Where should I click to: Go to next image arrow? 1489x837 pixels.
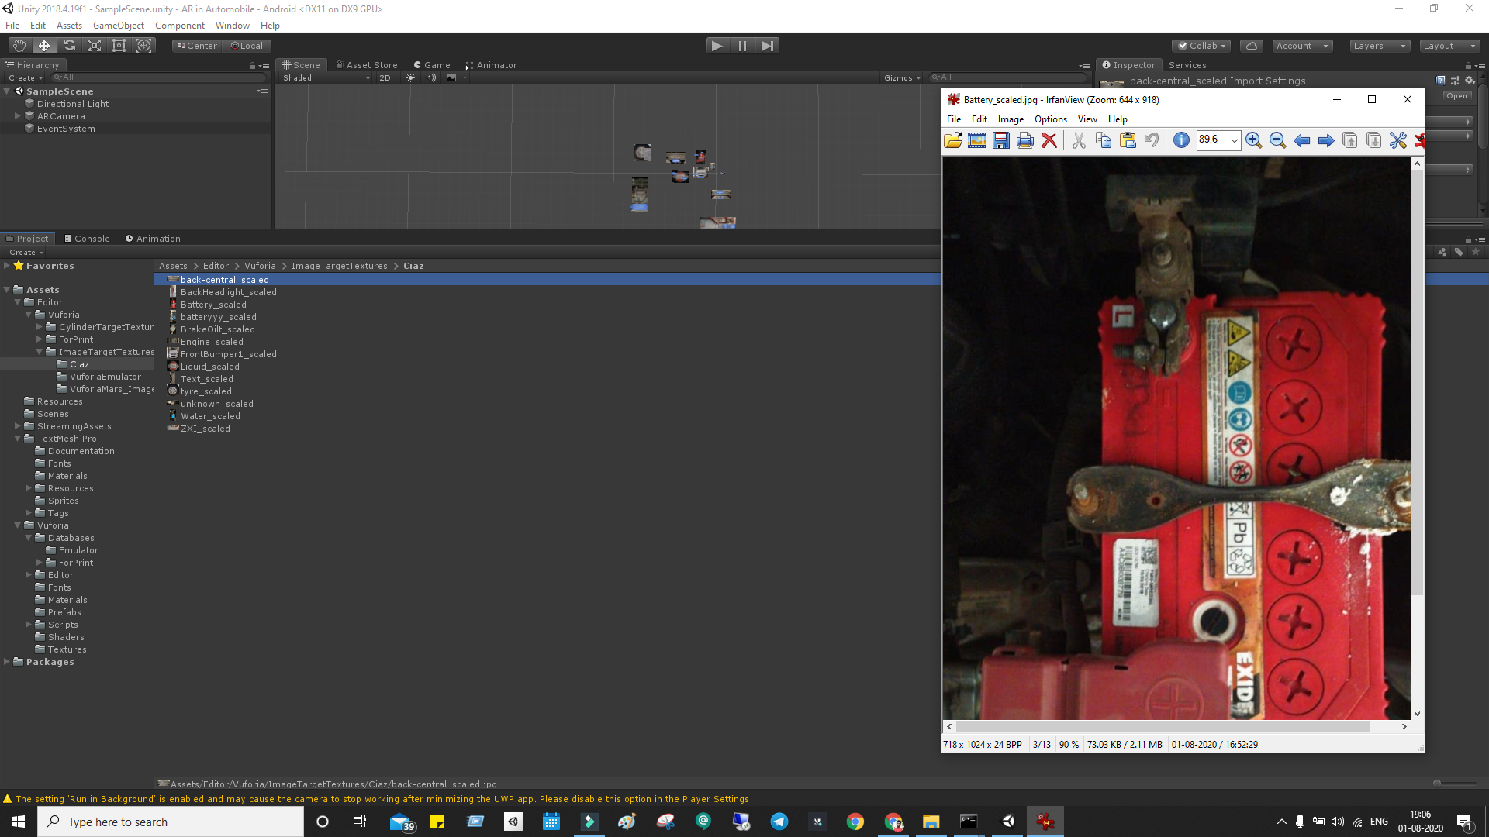click(x=1325, y=140)
